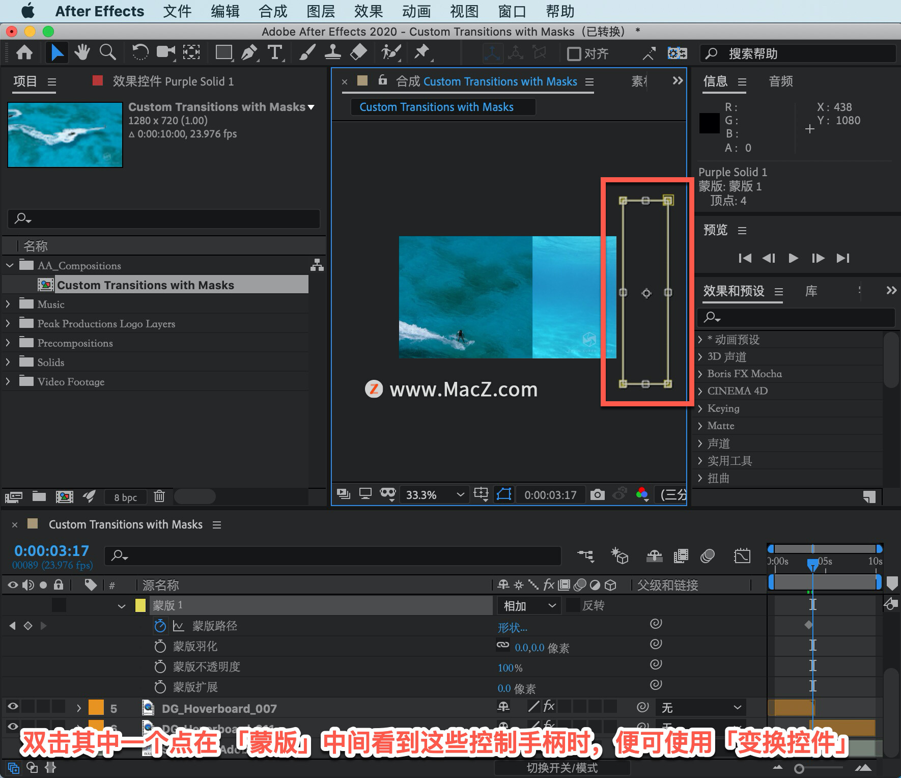Open the 效果 menu
Viewport: 901px width, 778px height.
tap(369, 11)
